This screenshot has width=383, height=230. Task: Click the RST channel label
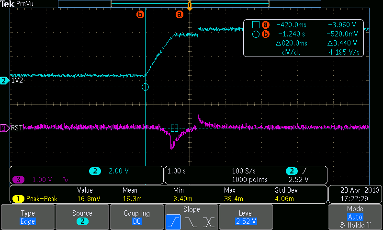(17, 128)
